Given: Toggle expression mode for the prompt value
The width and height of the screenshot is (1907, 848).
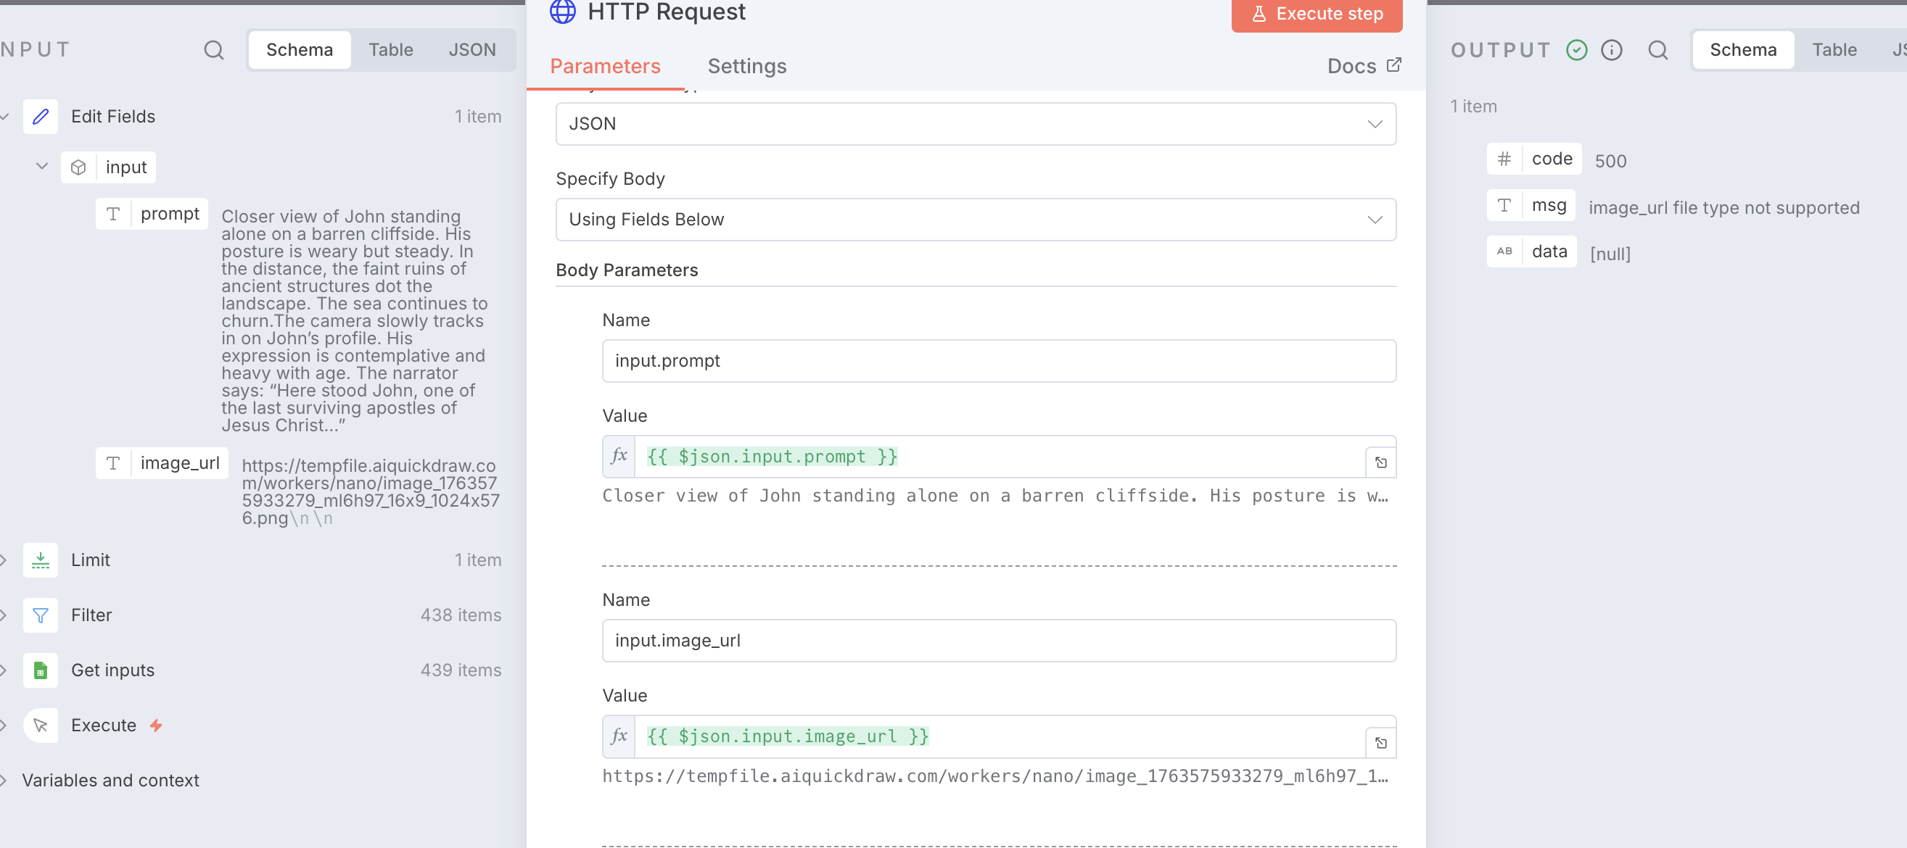Looking at the screenshot, I should (619, 457).
